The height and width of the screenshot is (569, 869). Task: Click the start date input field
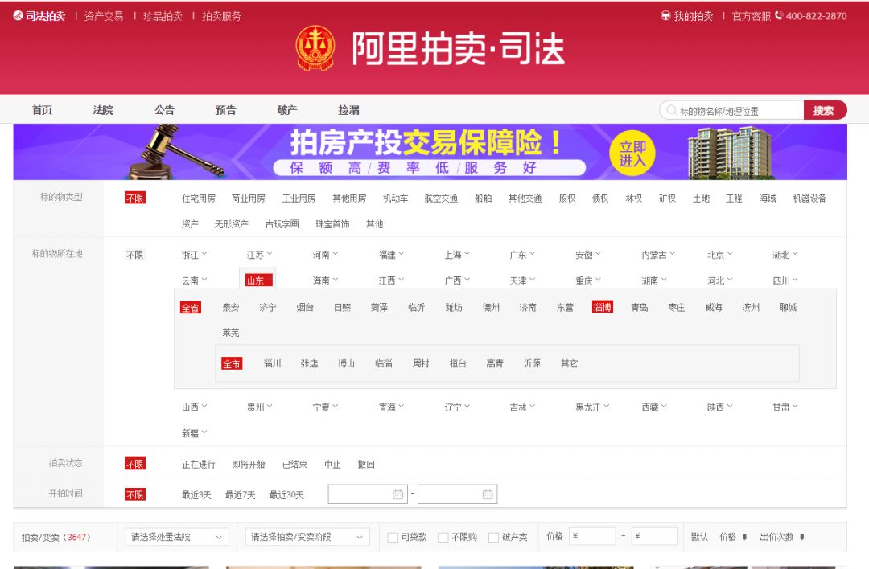(x=368, y=494)
